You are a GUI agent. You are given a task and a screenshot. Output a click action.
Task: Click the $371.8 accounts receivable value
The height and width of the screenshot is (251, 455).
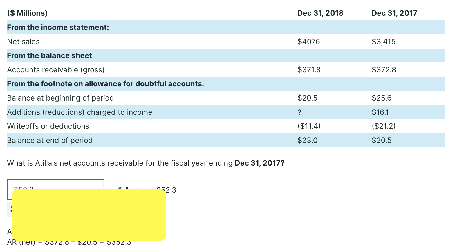click(x=309, y=70)
